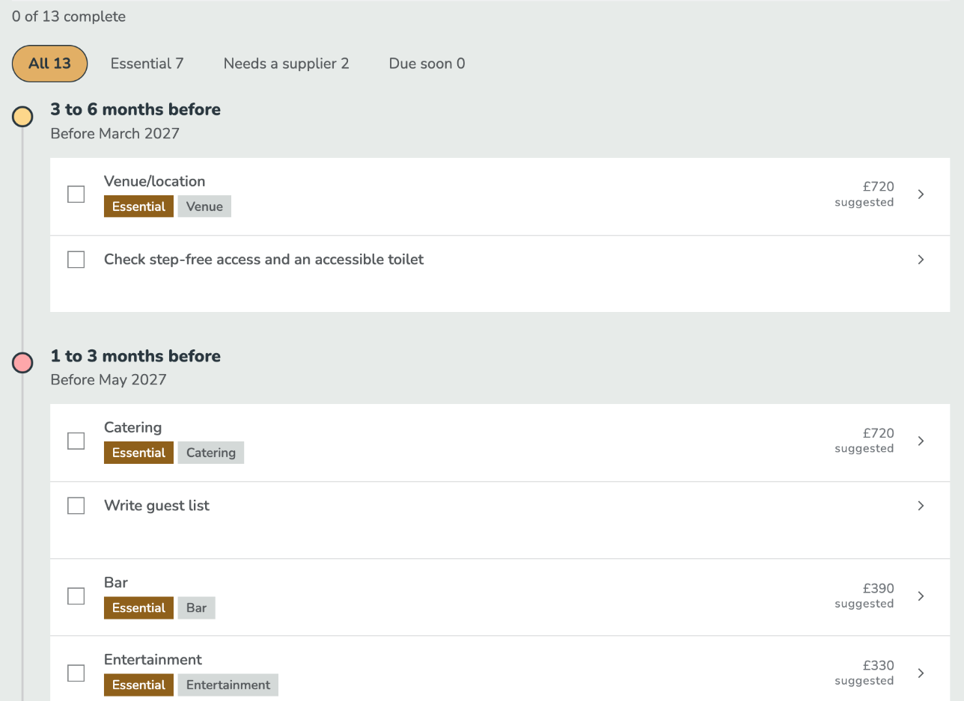Open the Write guest list chevron
This screenshot has width=964, height=701.
(921, 506)
